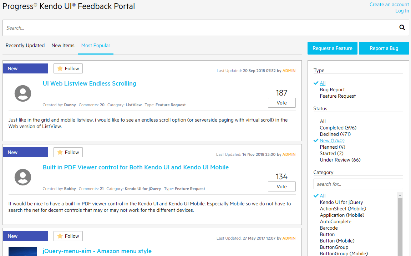411x256 pixels.
Task: Open the Log In link
Action: pyautogui.click(x=402, y=11)
